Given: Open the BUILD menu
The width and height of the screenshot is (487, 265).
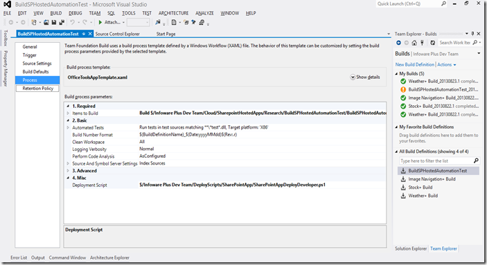Looking at the screenshot, I should coord(56,13).
